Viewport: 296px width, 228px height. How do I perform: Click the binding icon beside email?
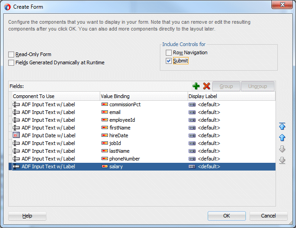(x=105, y=112)
